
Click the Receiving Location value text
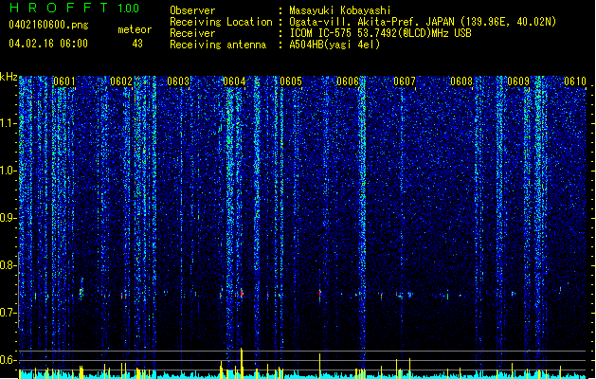tap(423, 22)
